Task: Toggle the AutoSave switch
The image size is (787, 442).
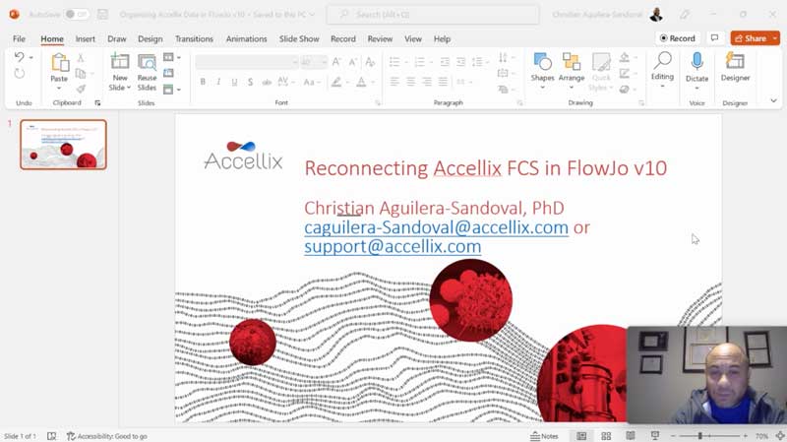Action: (x=76, y=14)
